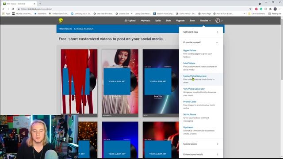The image size is (283, 159).
Task: Select the red dripping paint video design
Action: (79, 83)
